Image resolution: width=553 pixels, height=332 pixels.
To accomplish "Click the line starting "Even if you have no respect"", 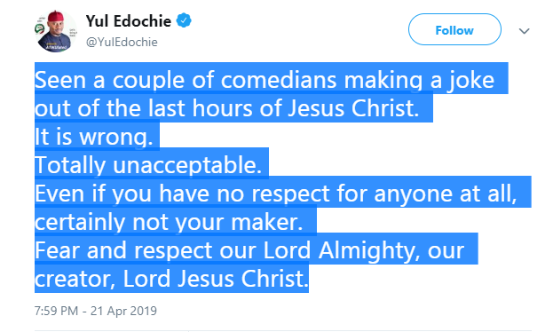I will (x=276, y=194).
